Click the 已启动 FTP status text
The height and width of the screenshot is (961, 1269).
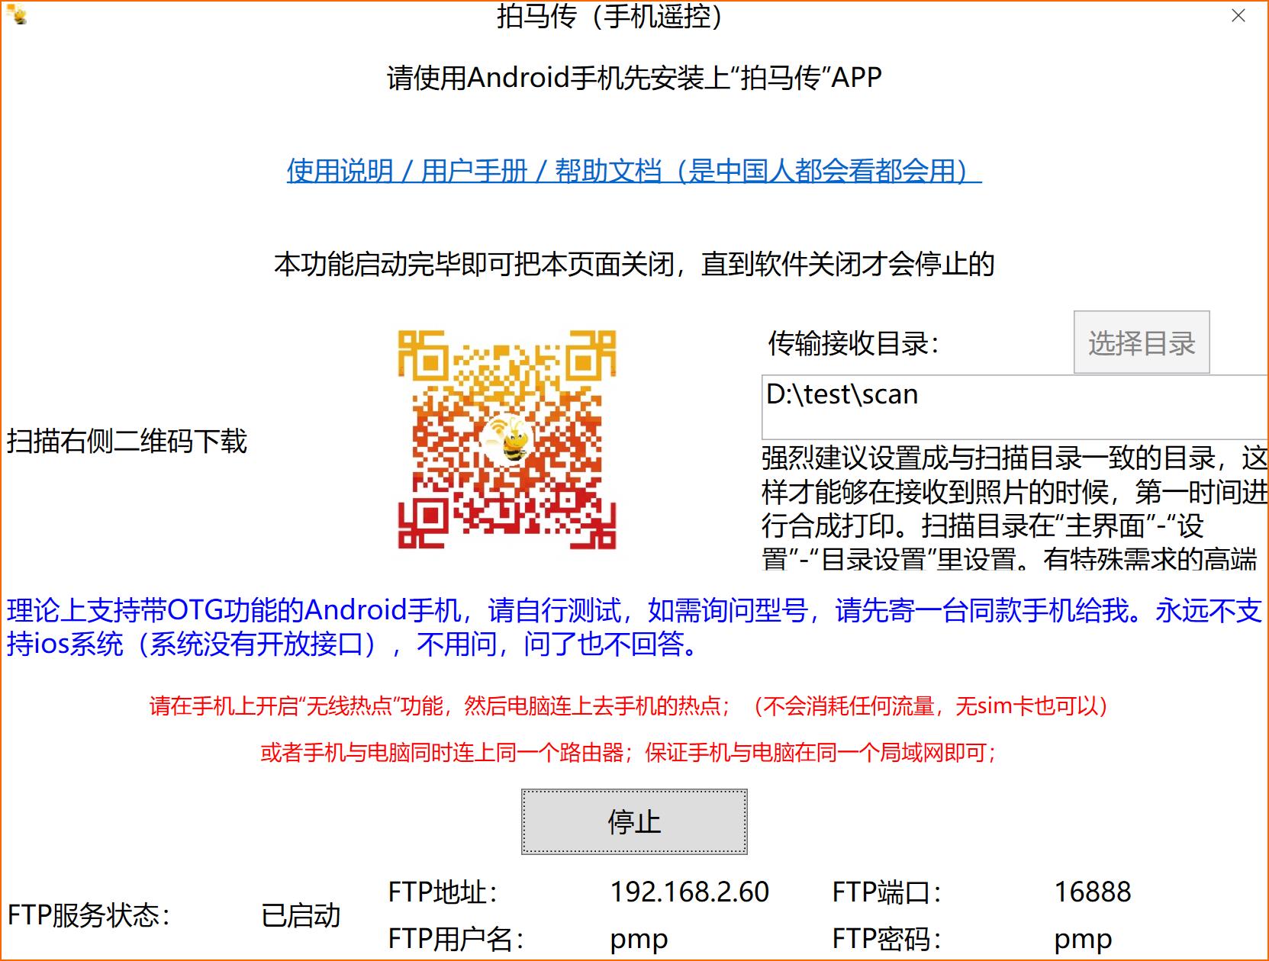[x=301, y=915]
